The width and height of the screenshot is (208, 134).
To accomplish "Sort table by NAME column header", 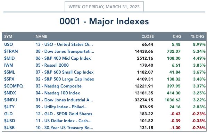I will click(x=41, y=36).
